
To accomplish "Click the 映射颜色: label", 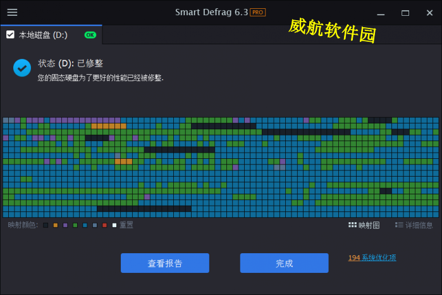I will coord(23,225).
